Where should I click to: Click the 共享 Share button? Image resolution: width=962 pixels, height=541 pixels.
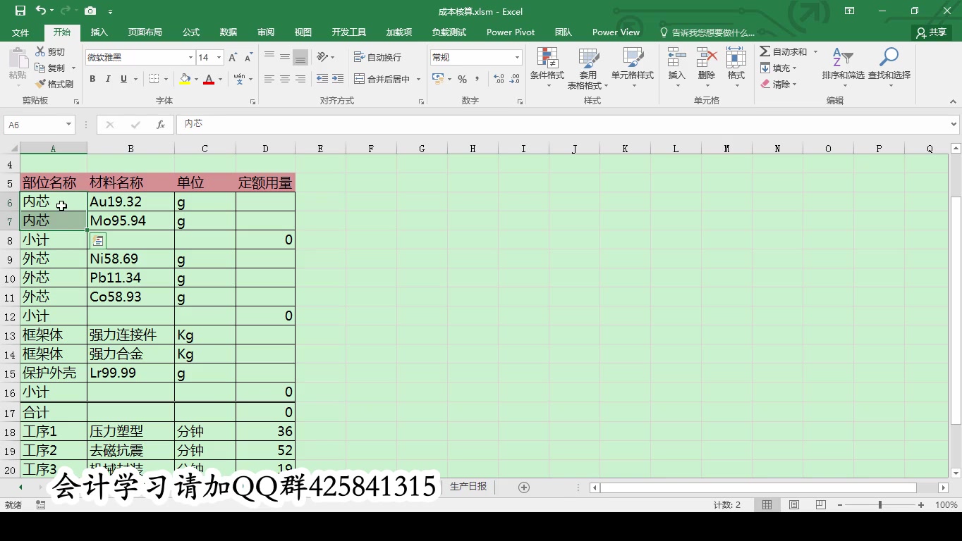pyautogui.click(x=931, y=32)
